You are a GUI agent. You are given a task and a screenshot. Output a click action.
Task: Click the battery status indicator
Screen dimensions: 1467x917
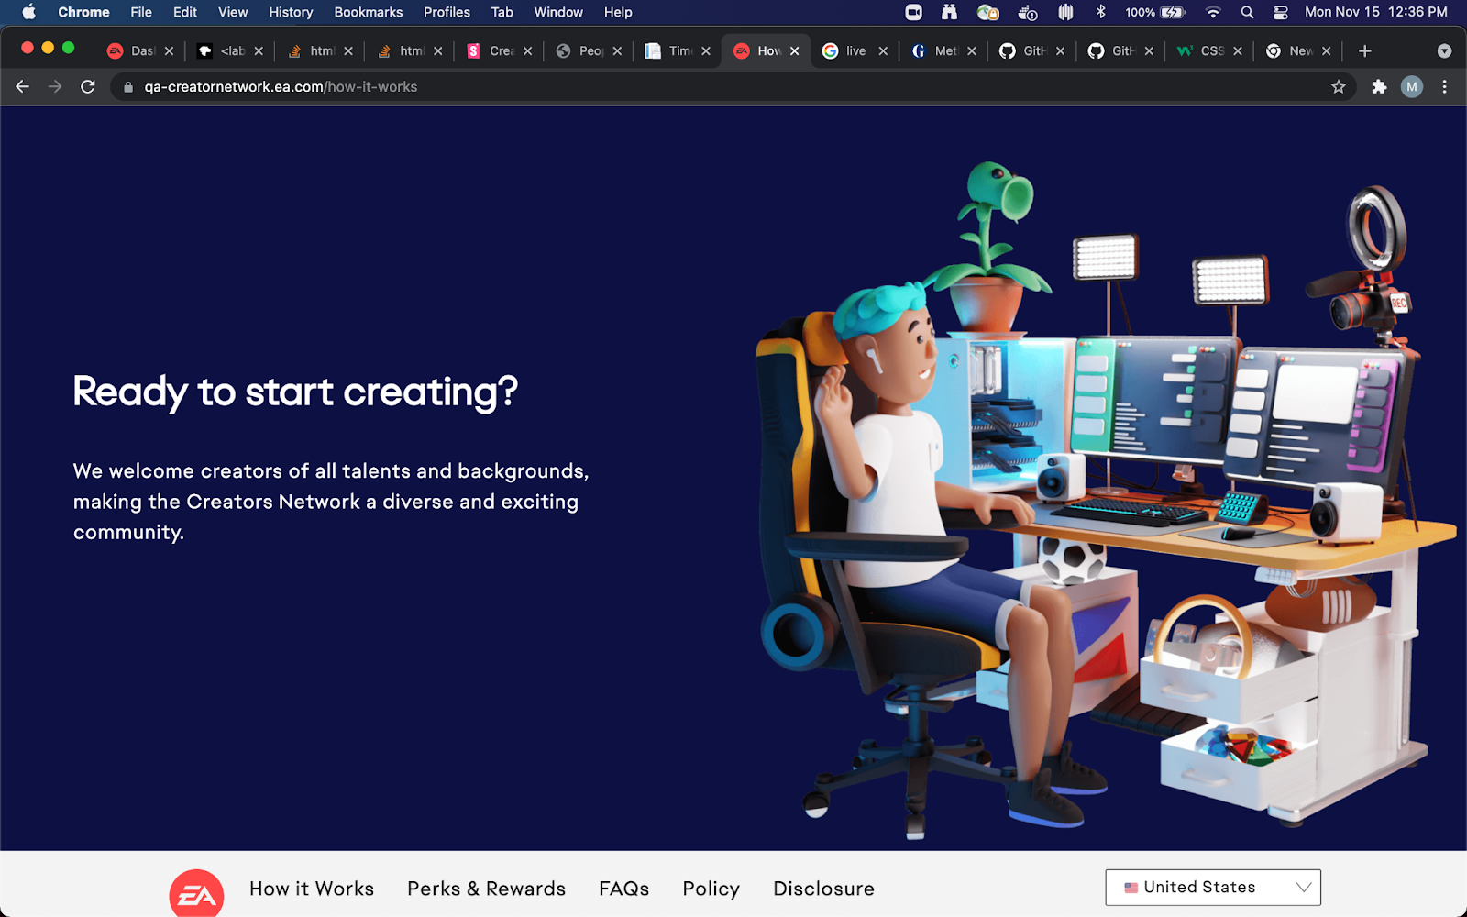[x=1155, y=12]
